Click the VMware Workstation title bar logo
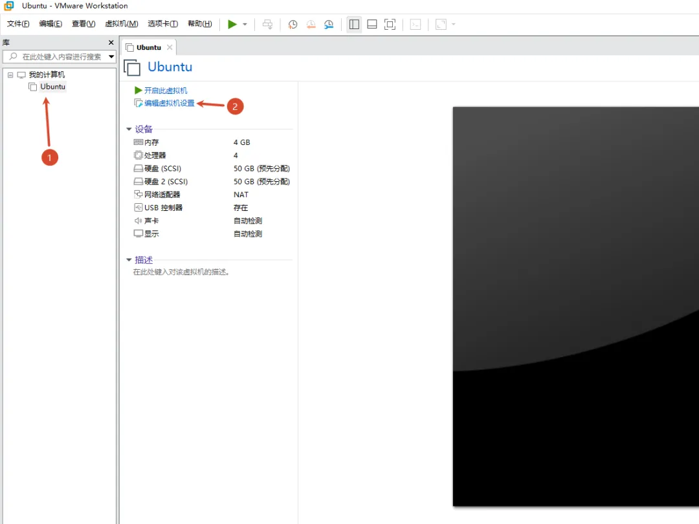 9,6
